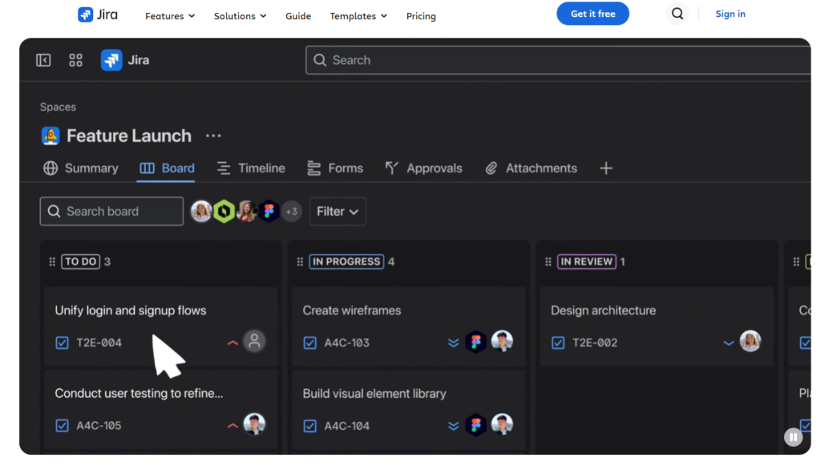
Task: Toggle the task checkbox on A4C-104
Action: [x=310, y=426]
